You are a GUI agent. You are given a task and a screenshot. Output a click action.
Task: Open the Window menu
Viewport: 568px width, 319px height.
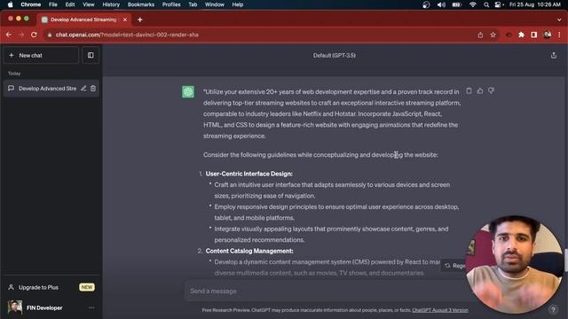tap(215, 4)
